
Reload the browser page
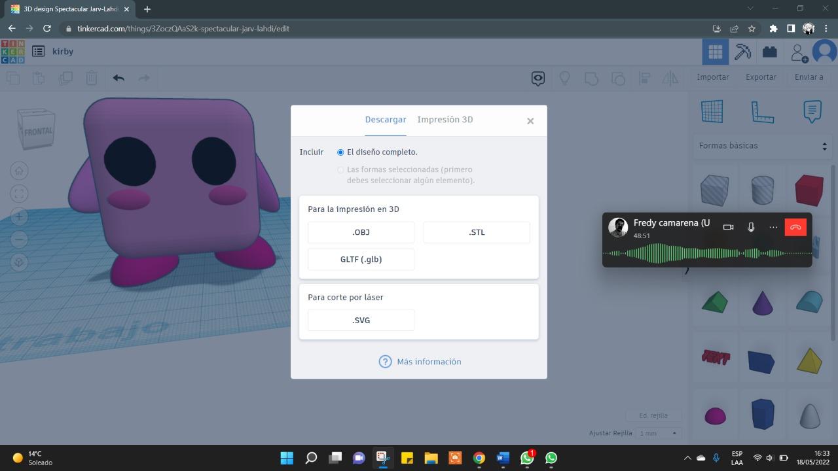pyautogui.click(x=46, y=29)
